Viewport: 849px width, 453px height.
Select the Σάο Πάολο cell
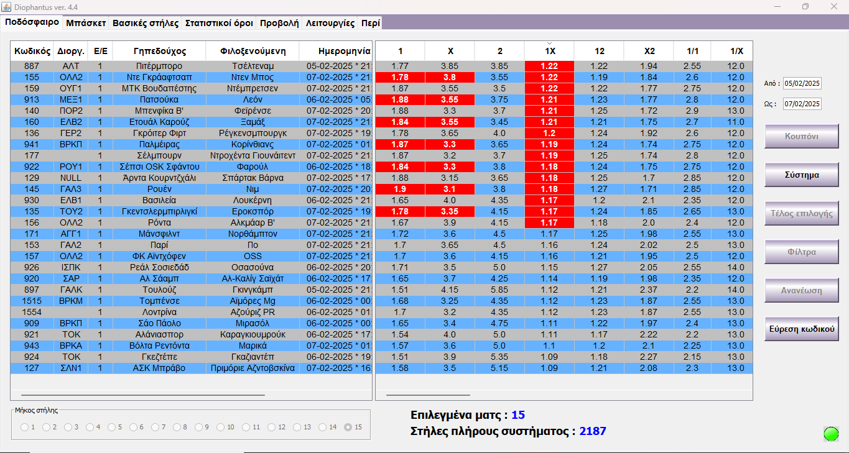coord(159,323)
